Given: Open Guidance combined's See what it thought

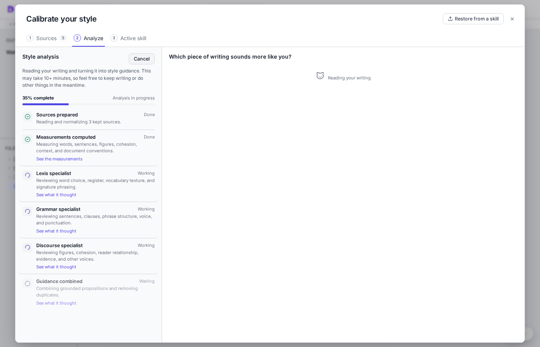Looking at the screenshot, I should (56, 303).
